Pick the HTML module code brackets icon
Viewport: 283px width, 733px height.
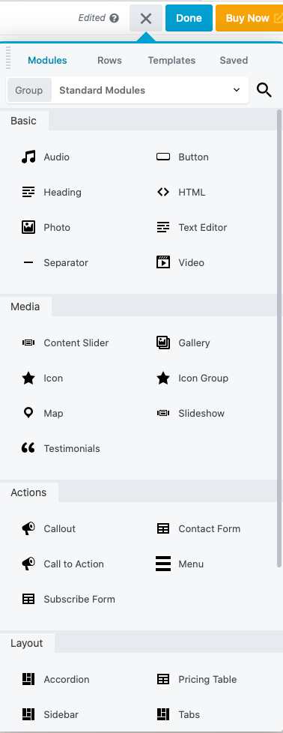pos(163,192)
